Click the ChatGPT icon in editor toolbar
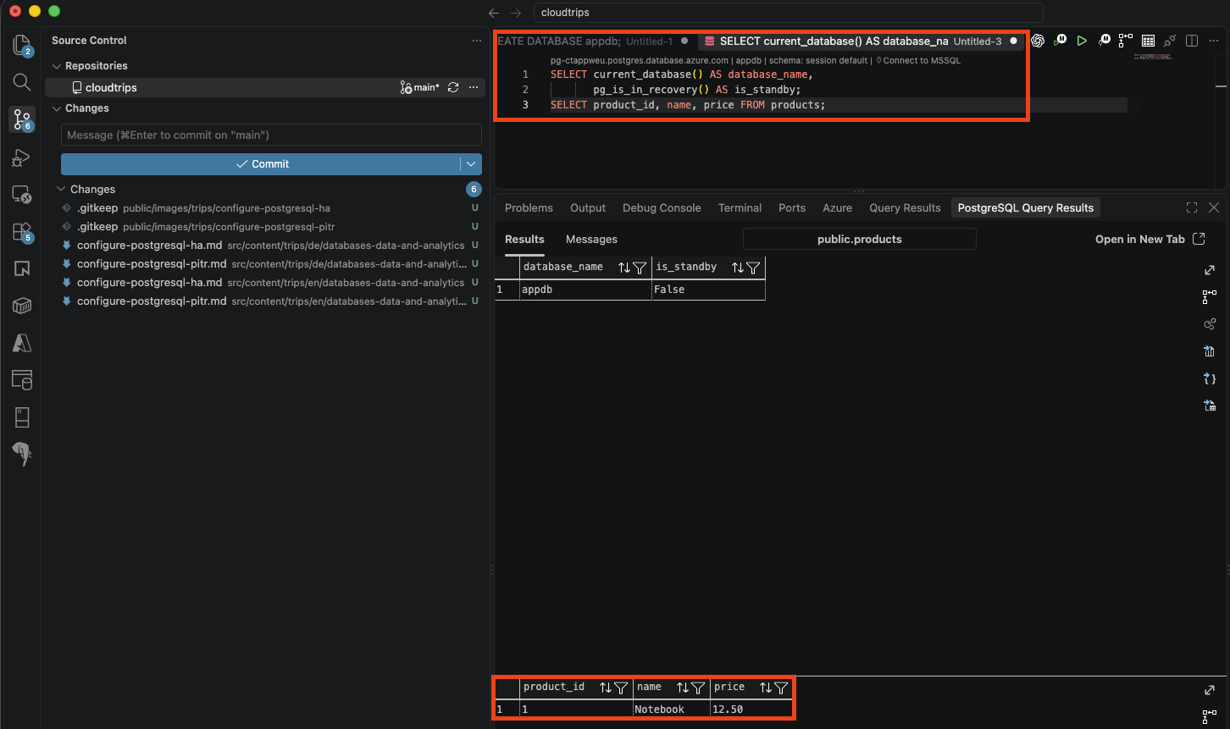Screen dimensions: 1230x729 [1038, 41]
